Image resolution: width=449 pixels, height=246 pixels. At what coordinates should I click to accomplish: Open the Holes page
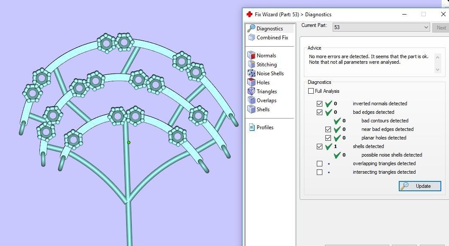263,83
